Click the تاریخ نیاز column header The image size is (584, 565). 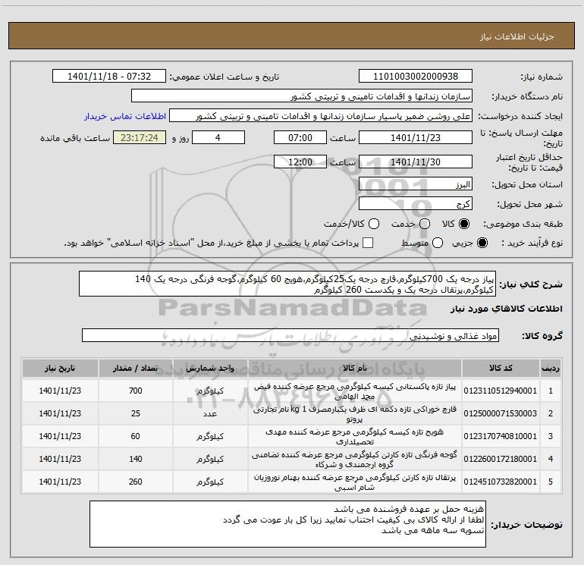click(x=60, y=368)
